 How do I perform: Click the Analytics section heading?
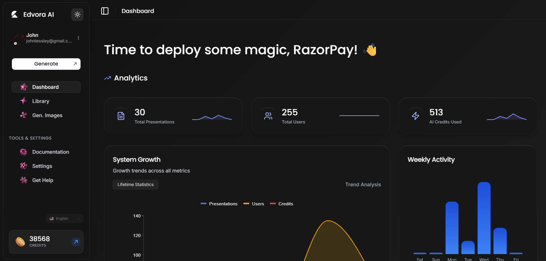tap(131, 78)
